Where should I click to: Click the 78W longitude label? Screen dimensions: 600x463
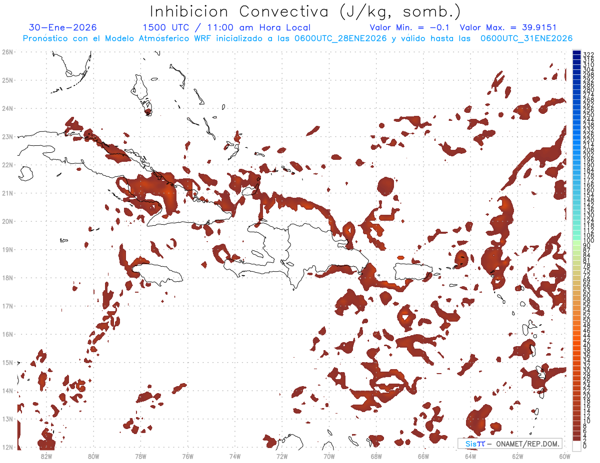point(140,456)
